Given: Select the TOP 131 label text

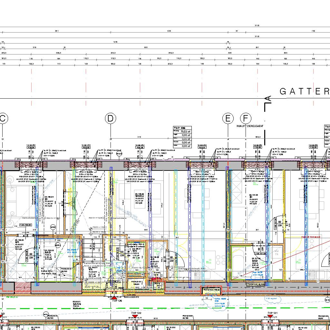Looking at the screenshot, I should click(x=272, y=313).
